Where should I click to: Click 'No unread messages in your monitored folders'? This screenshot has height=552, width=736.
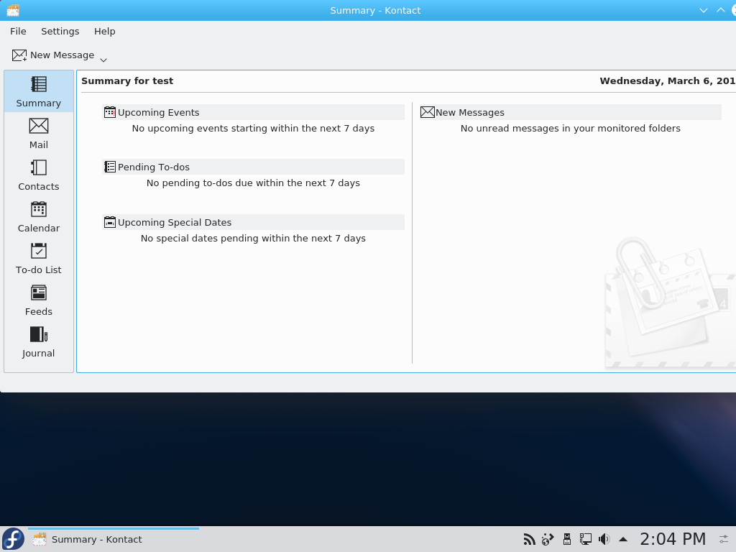tap(570, 128)
